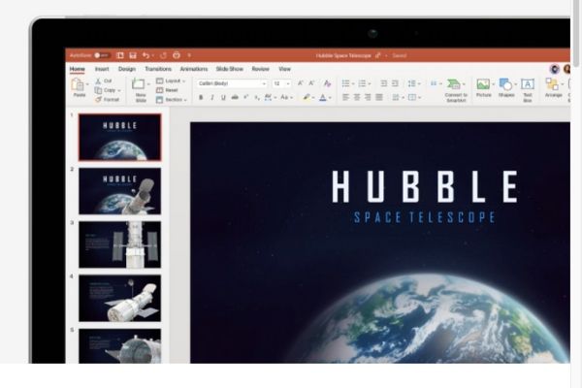Click the Arrange icon

pyautogui.click(x=552, y=84)
